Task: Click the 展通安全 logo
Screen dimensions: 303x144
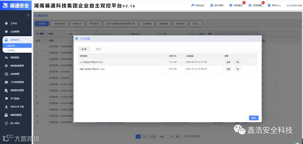Action: pyautogui.click(x=16, y=5)
